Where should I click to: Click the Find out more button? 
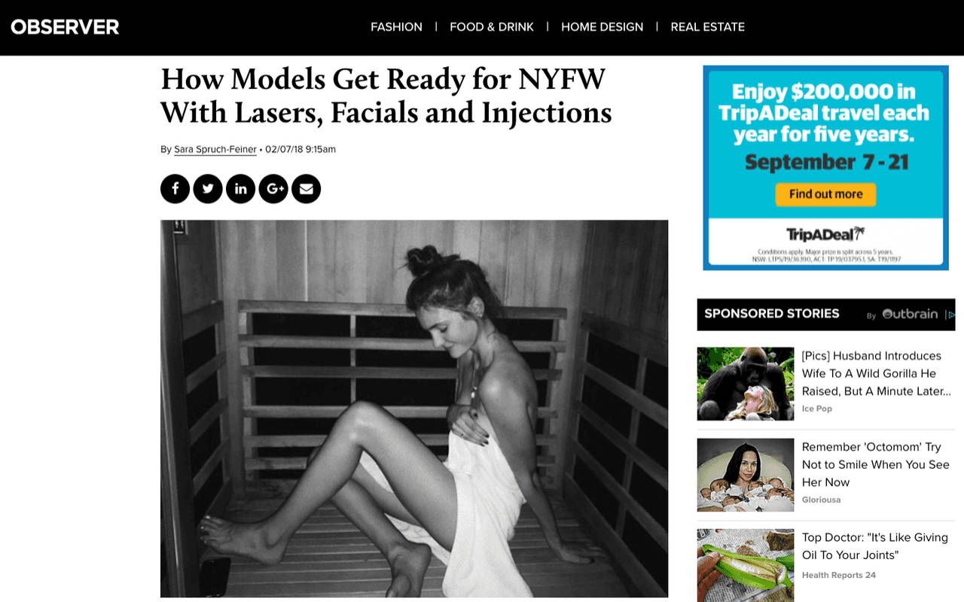tap(825, 194)
